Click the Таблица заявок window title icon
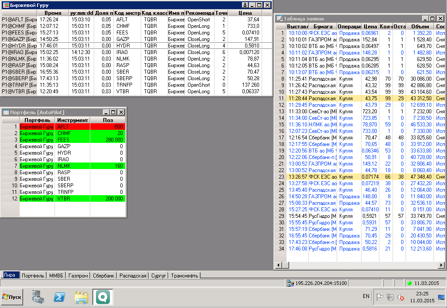Screen dimensions: 447x308 280,18
